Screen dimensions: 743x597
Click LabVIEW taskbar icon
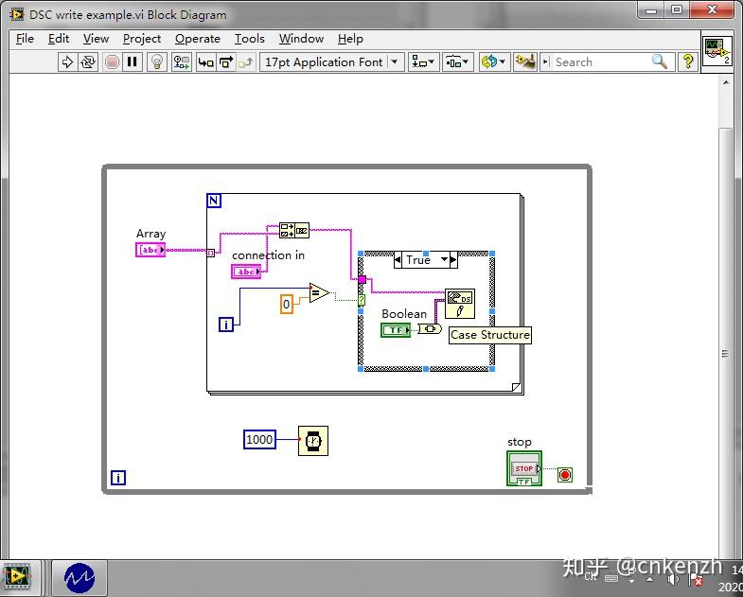pos(18,577)
